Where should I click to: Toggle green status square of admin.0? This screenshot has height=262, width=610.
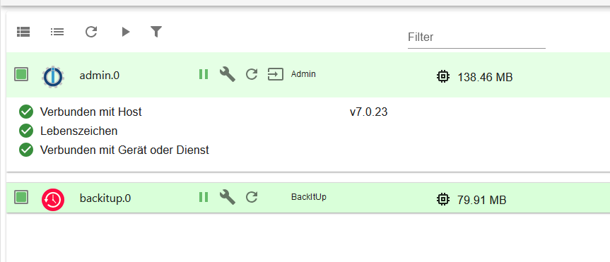pos(21,74)
